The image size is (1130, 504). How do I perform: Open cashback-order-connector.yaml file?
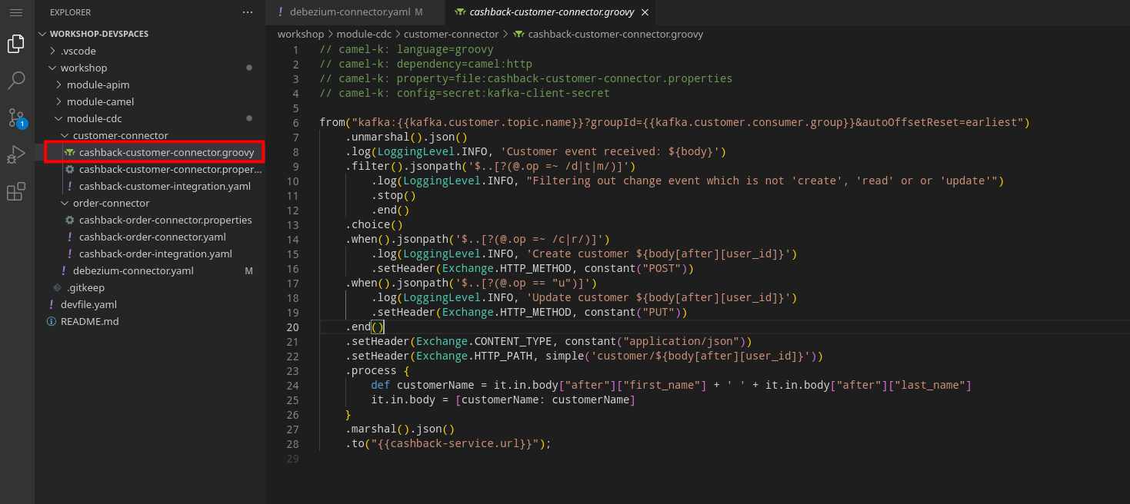coord(152,237)
